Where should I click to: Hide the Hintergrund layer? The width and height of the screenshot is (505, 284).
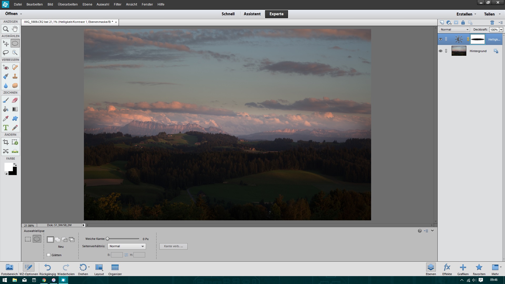pyautogui.click(x=441, y=51)
